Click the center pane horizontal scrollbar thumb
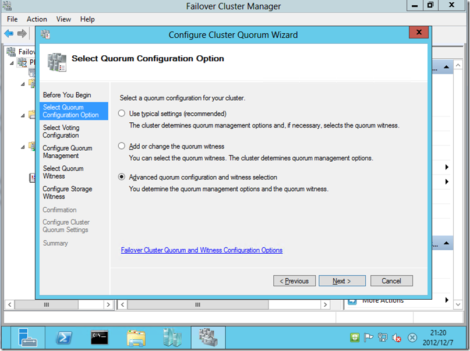 click(x=198, y=304)
